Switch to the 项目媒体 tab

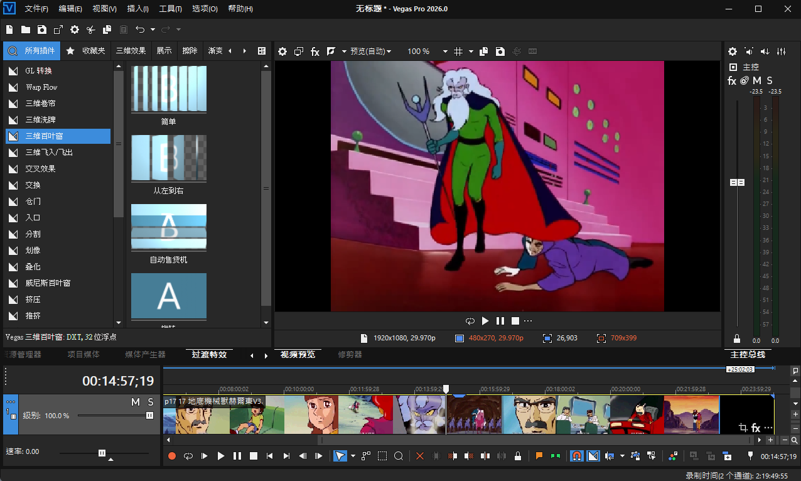tap(83, 355)
